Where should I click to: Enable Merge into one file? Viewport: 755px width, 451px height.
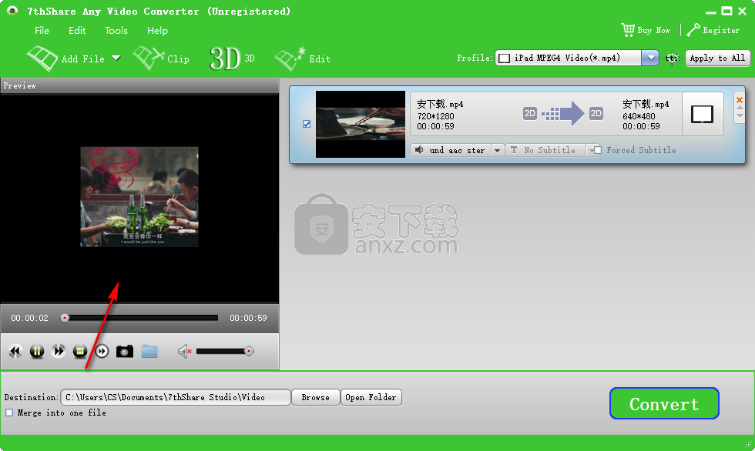click(9, 413)
